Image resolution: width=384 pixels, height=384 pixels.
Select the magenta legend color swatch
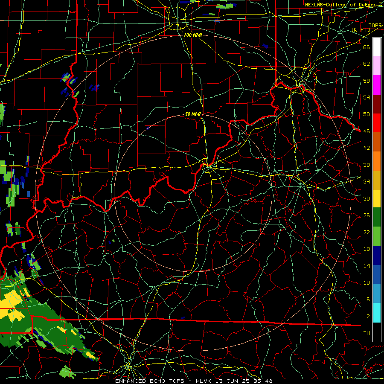point(377,85)
